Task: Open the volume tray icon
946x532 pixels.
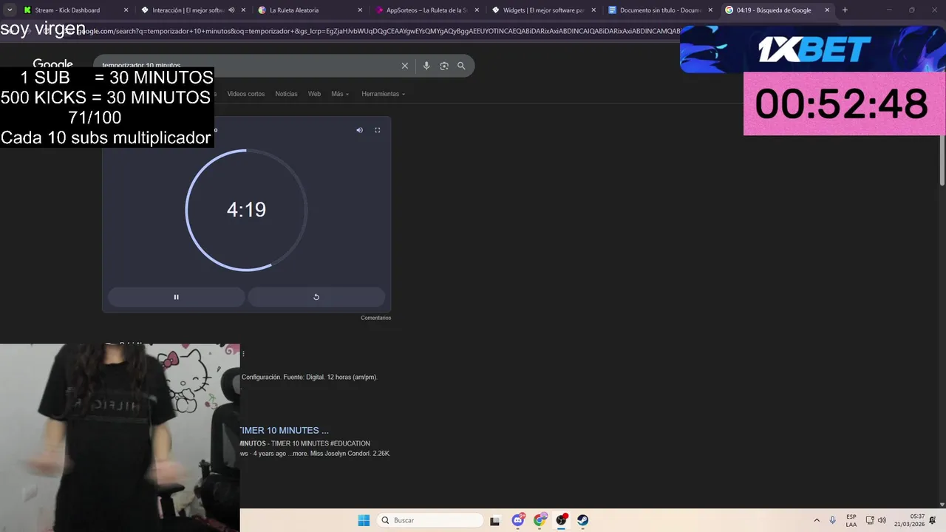Action: click(x=882, y=520)
